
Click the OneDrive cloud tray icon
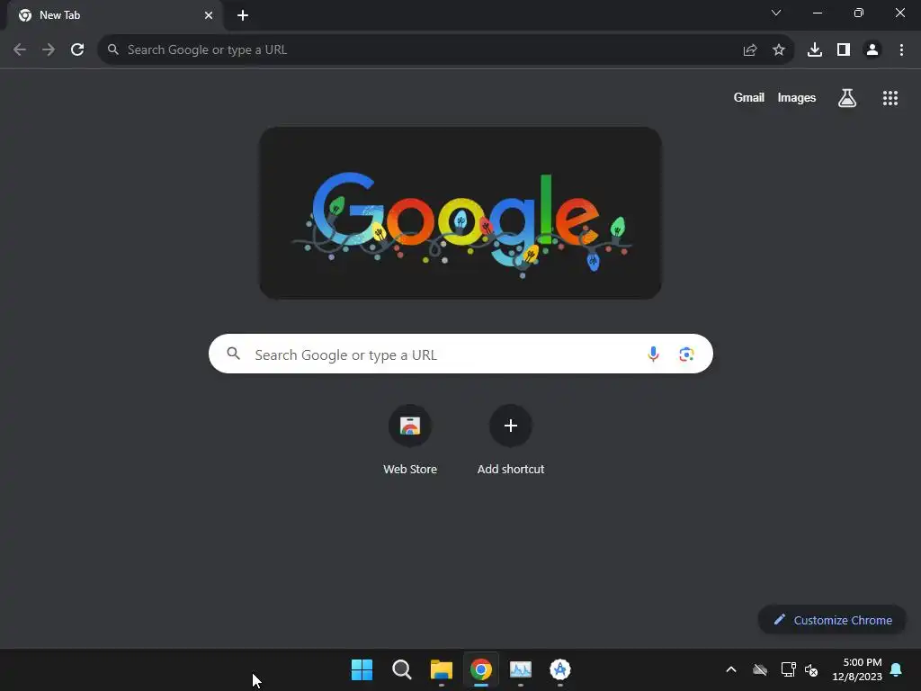click(x=760, y=669)
